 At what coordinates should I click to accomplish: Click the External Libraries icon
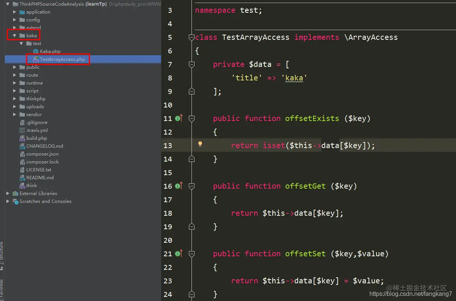coord(15,194)
